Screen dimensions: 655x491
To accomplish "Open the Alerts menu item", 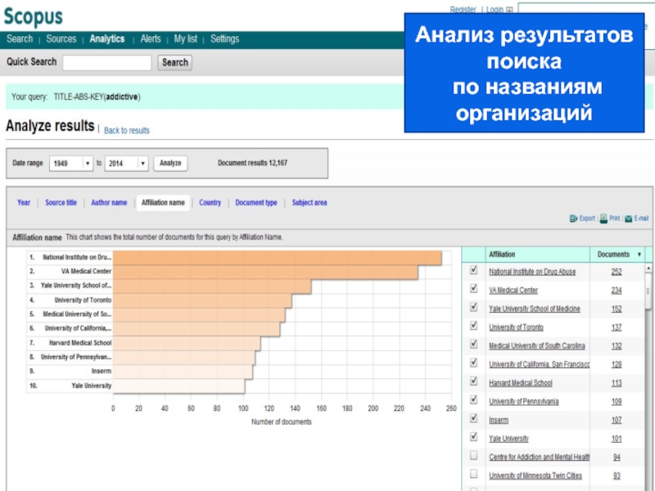I will 151,39.
